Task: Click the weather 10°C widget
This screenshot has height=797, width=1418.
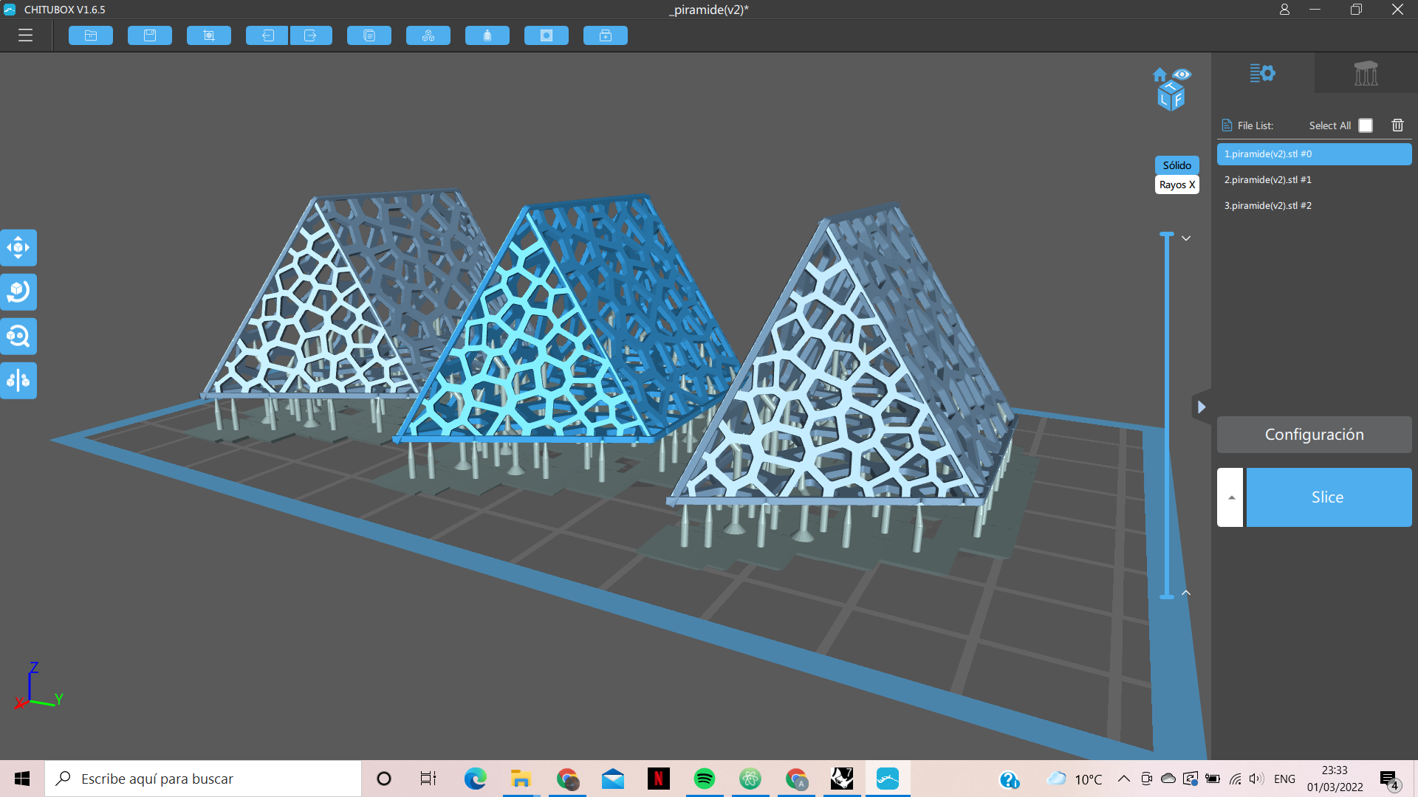Action: [1075, 779]
